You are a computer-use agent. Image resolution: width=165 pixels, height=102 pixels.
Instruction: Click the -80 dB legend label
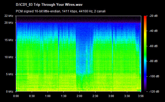[x=153, y=61]
